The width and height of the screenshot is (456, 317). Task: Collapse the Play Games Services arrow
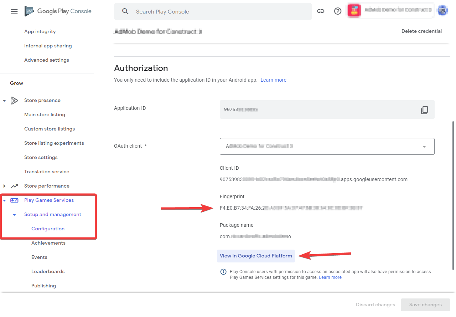[4, 200]
